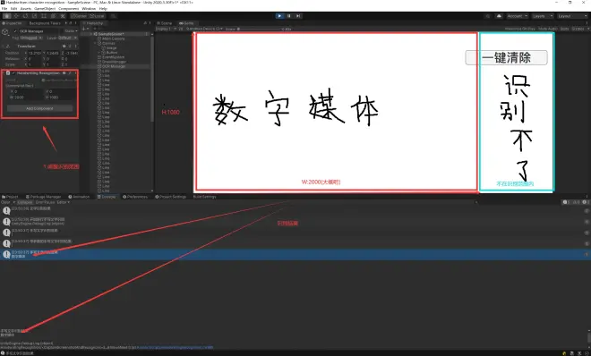
Task: Toggle Stats in Game view
Action: point(564,29)
